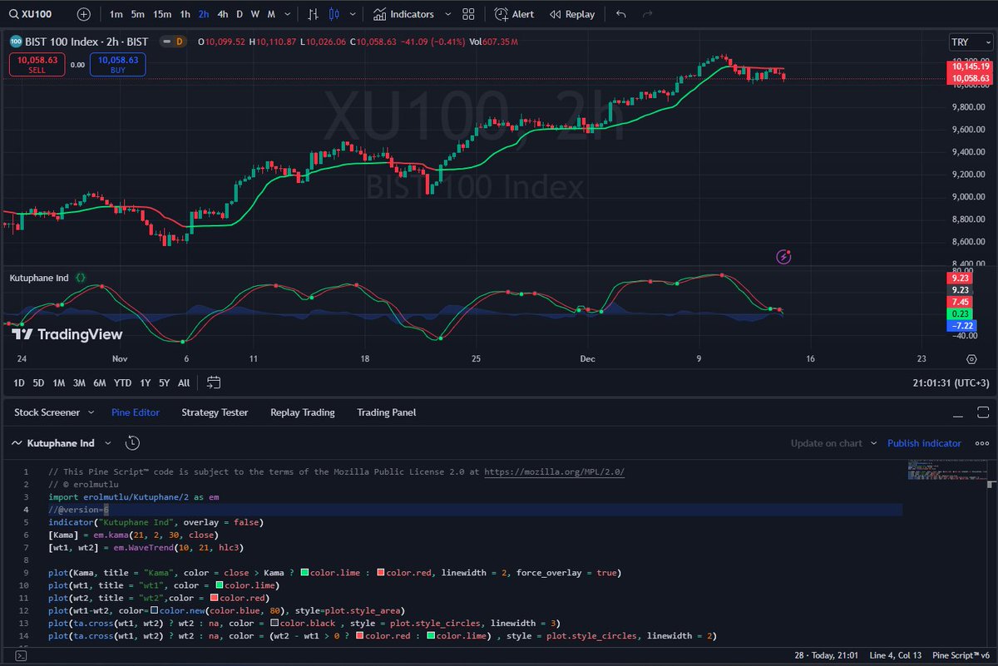Click the Kutuphane Ind indicator legend title
This screenshot has height=666, width=998.
click(x=38, y=278)
